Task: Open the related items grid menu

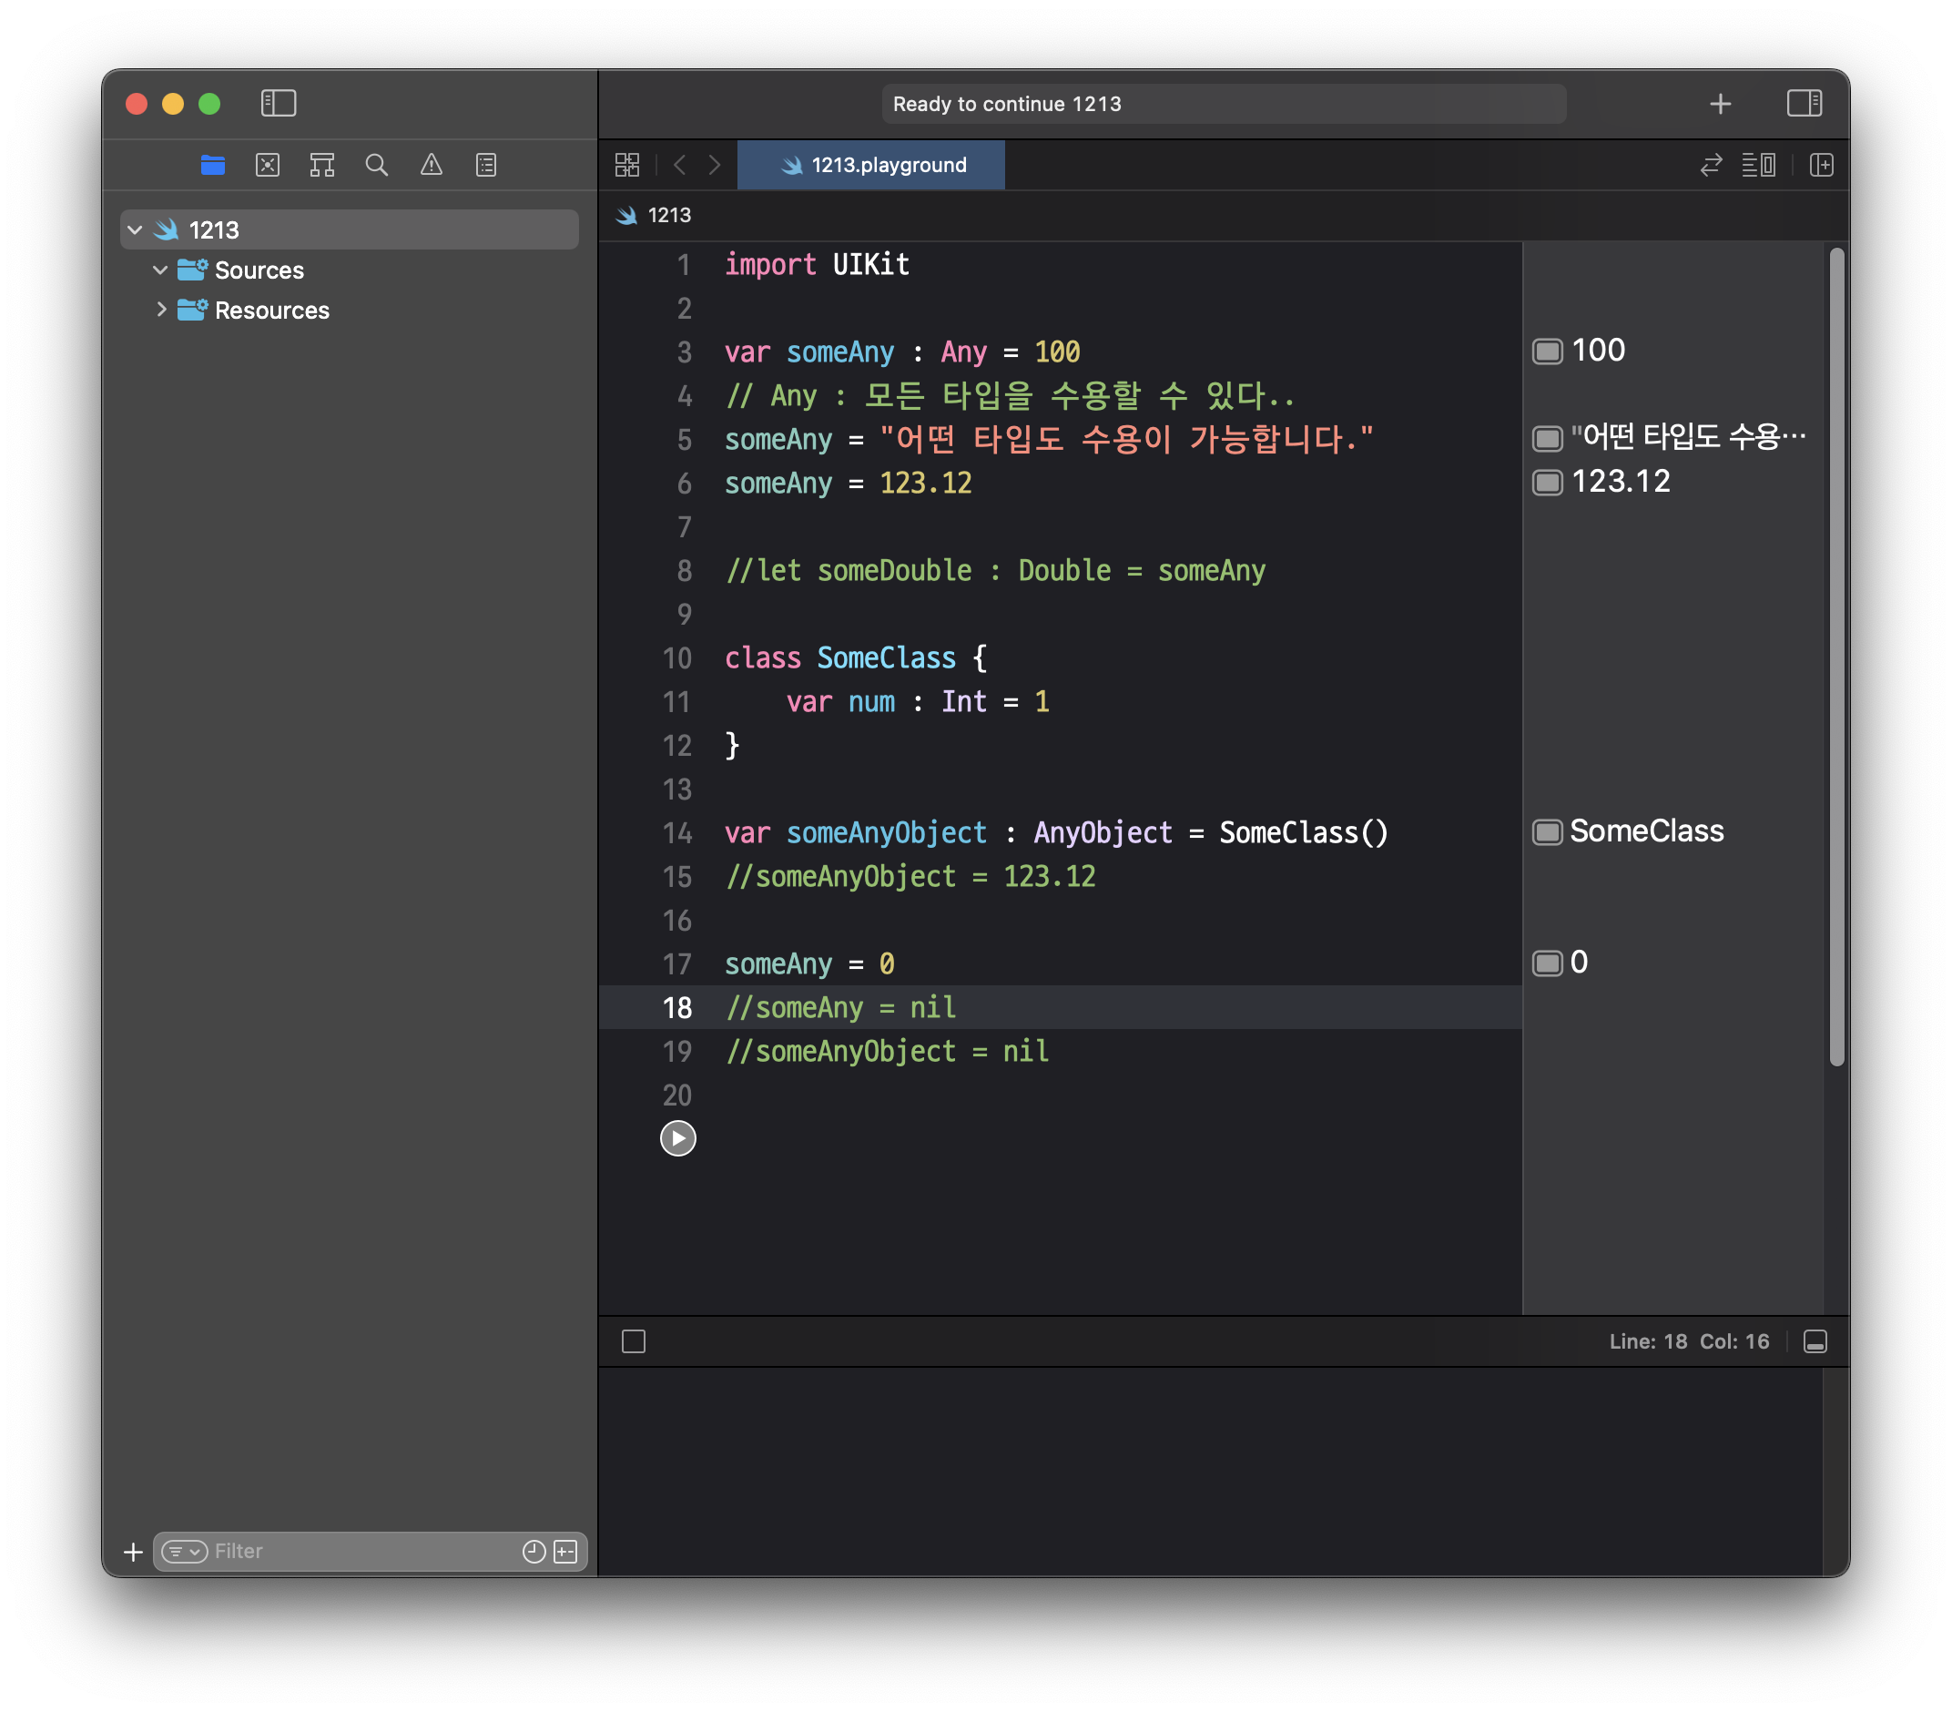Action: pyautogui.click(x=627, y=165)
